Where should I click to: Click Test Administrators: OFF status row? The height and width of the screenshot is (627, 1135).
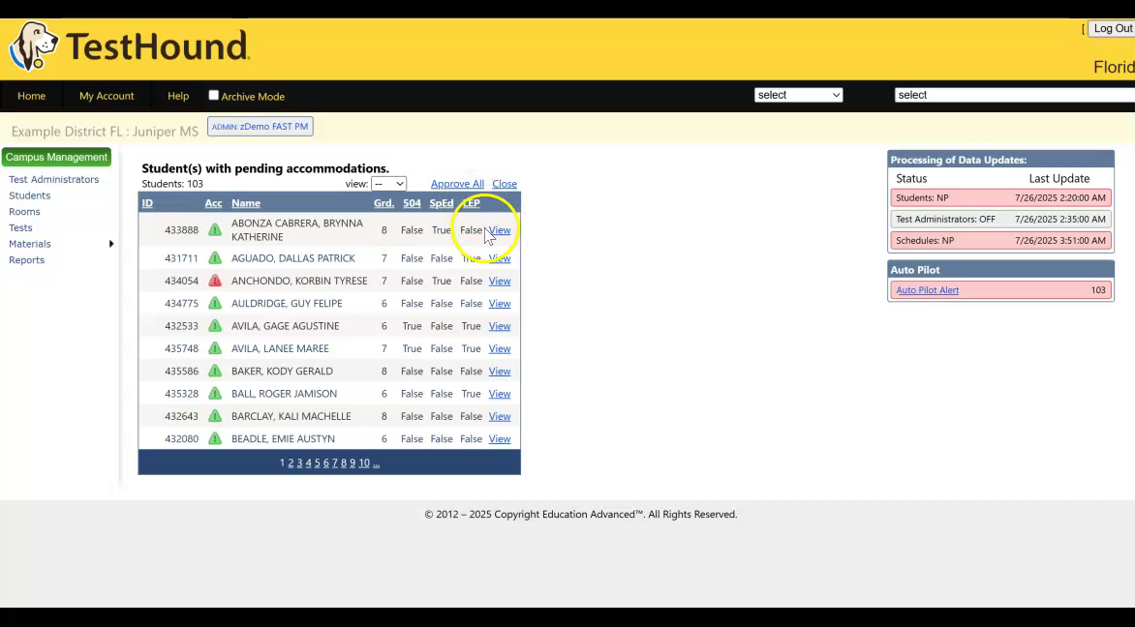tap(1001, 219)
